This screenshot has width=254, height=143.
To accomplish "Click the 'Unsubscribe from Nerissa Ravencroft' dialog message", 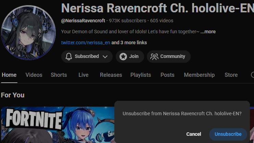I will [182, 114].
